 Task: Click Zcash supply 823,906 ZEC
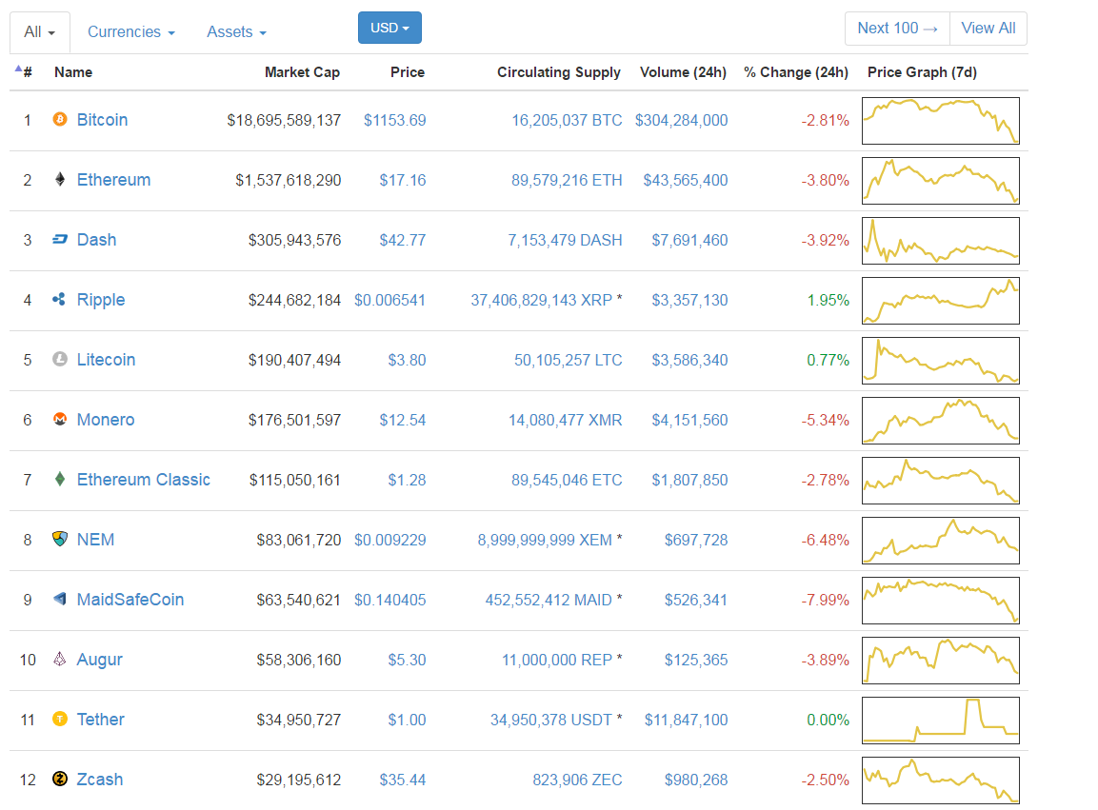point(577,780)
